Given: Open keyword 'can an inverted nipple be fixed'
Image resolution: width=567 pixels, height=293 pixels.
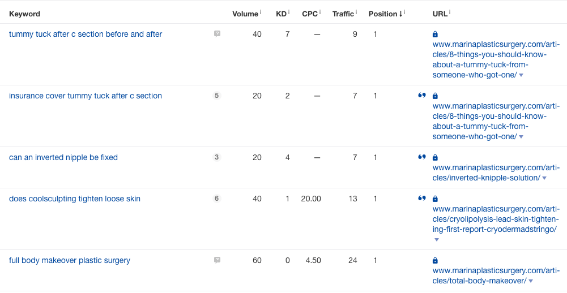Looking at the screenshot, I should [x=63, y=157].
